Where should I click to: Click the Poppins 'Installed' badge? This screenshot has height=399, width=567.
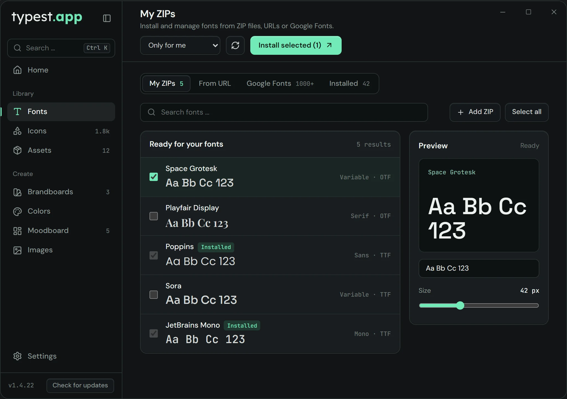point(216,247)
